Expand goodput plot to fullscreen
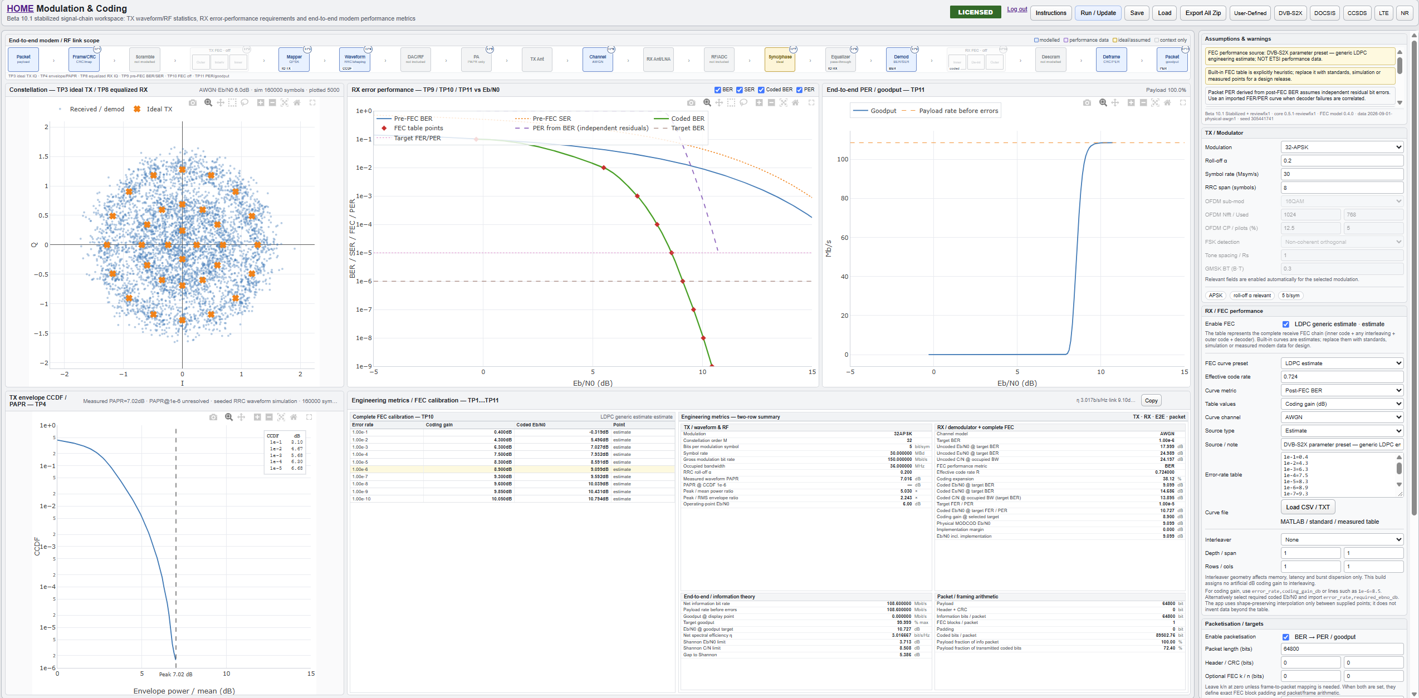Image resolution: width=1419 pixels, height=698 pixels. (x=1183, y=102)
